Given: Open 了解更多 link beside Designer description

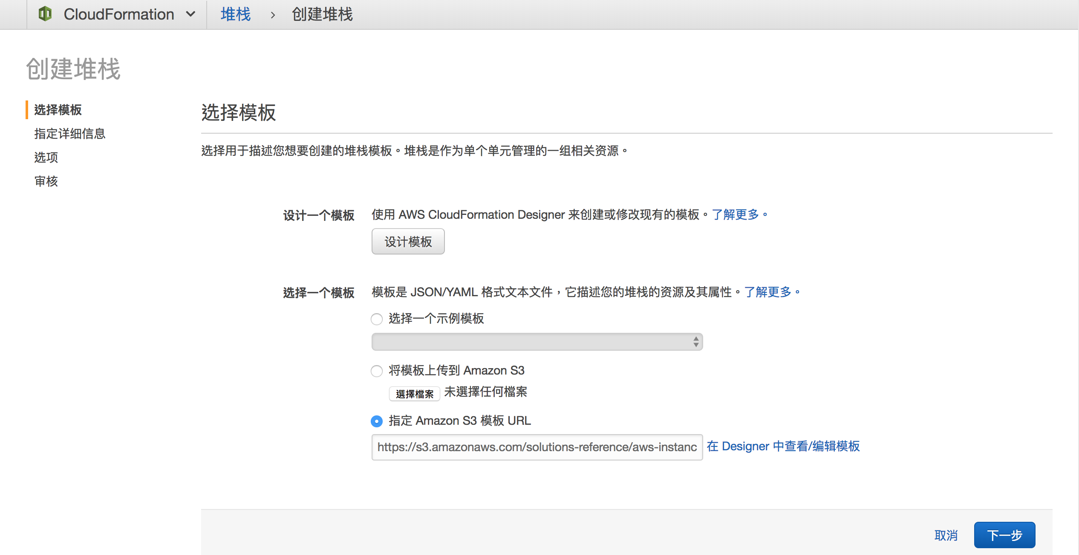Looking at the screenshot, I should point(739,215).
